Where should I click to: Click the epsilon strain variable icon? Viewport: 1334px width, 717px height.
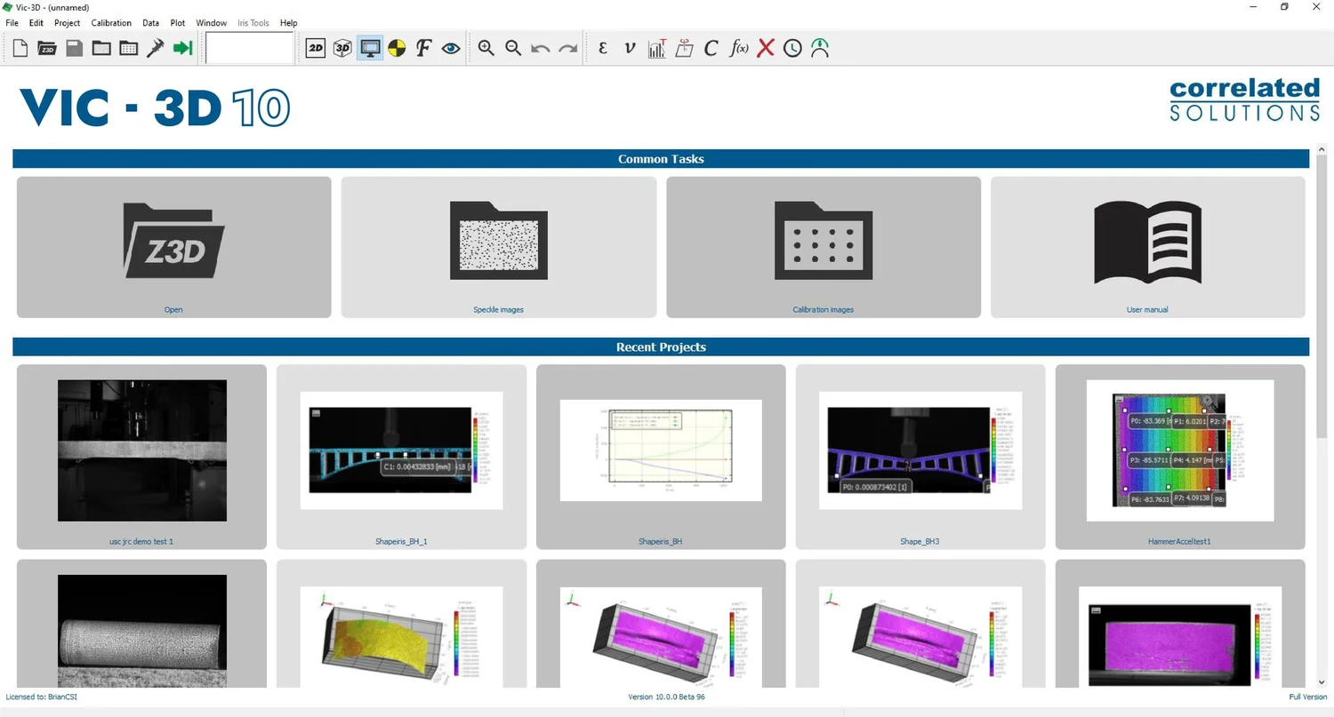[x=602, y=48]
